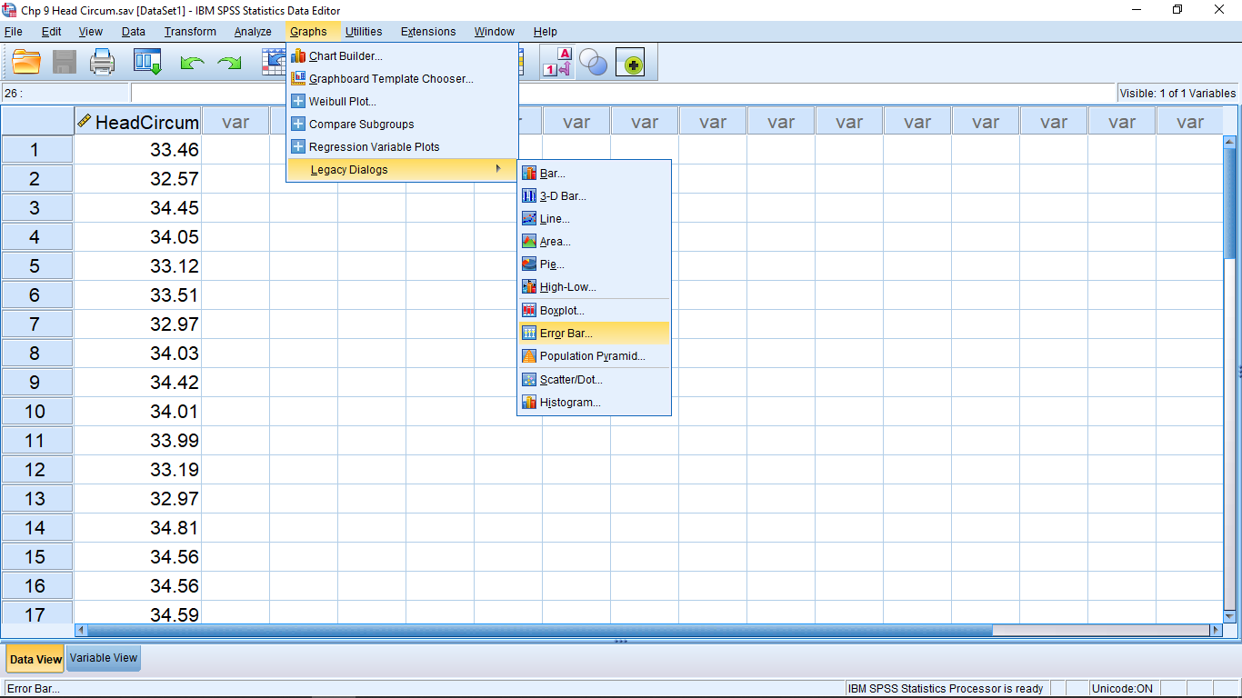Image resolution: width=1242 pixels, height=698 pixels.
Task: Click Scatter/Dot submenu item
Action: (x=571, y=380)
